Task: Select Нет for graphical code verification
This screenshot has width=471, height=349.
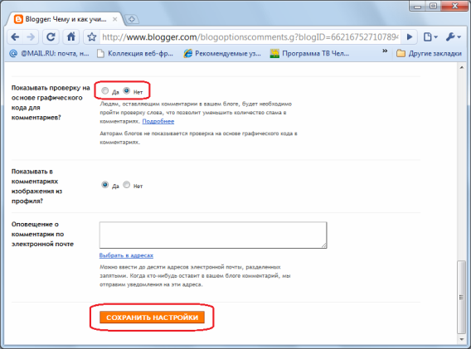Action: coord(127,90)
